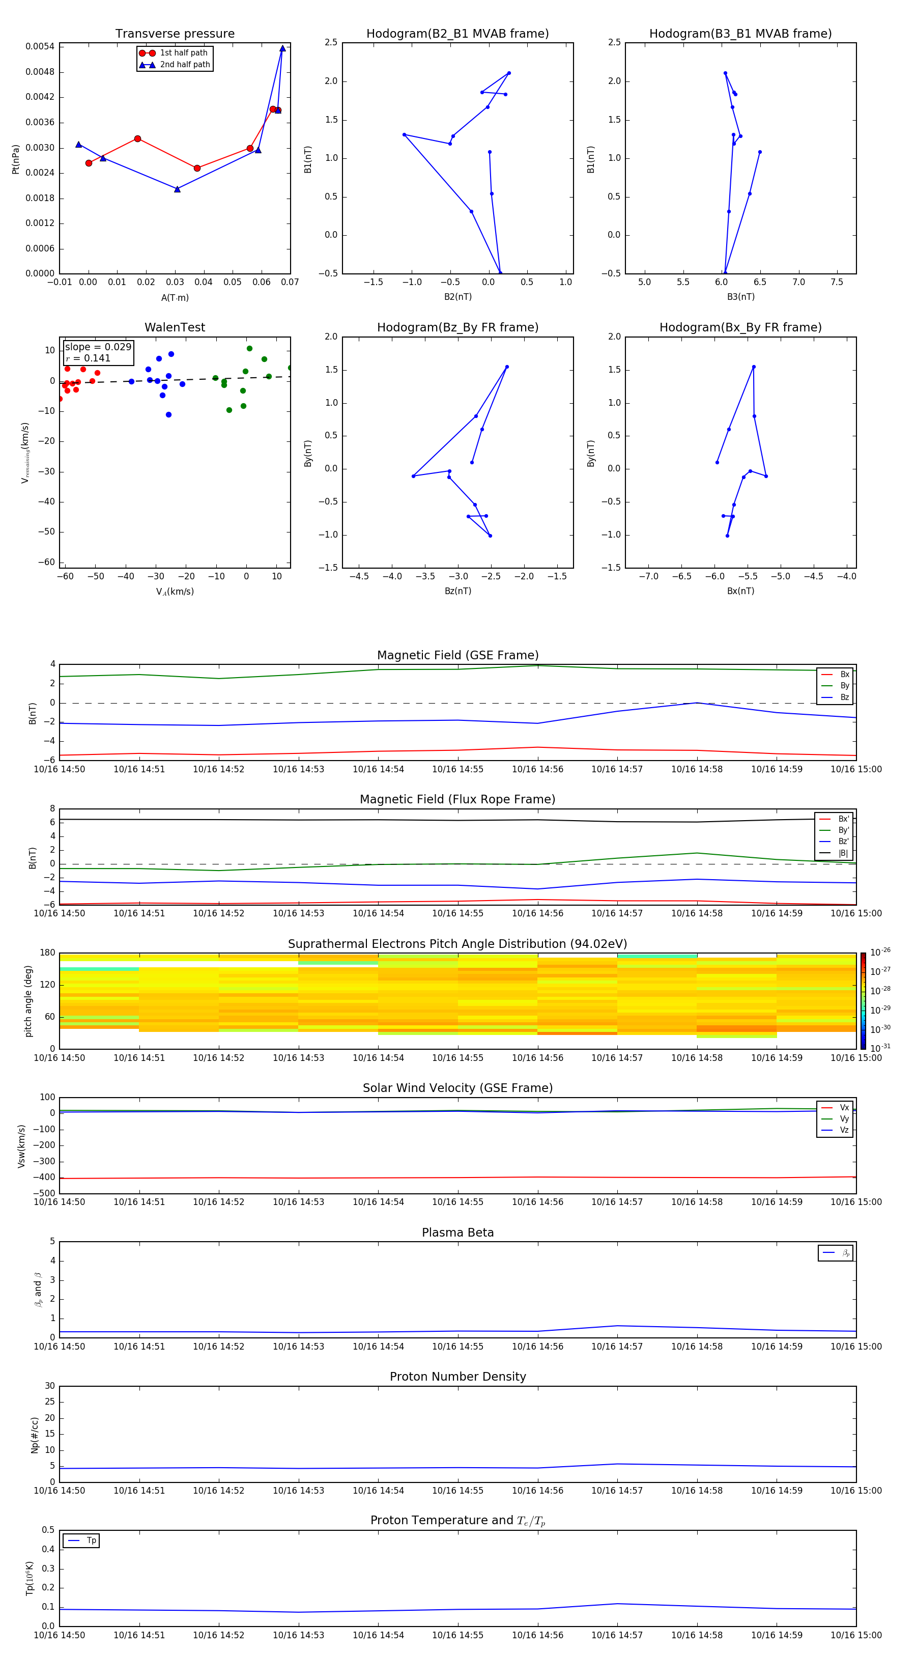The width and height of the screenshot is (916, 1680).
Task: Select By entry in GSE frame legend
Action: [835, 685]
